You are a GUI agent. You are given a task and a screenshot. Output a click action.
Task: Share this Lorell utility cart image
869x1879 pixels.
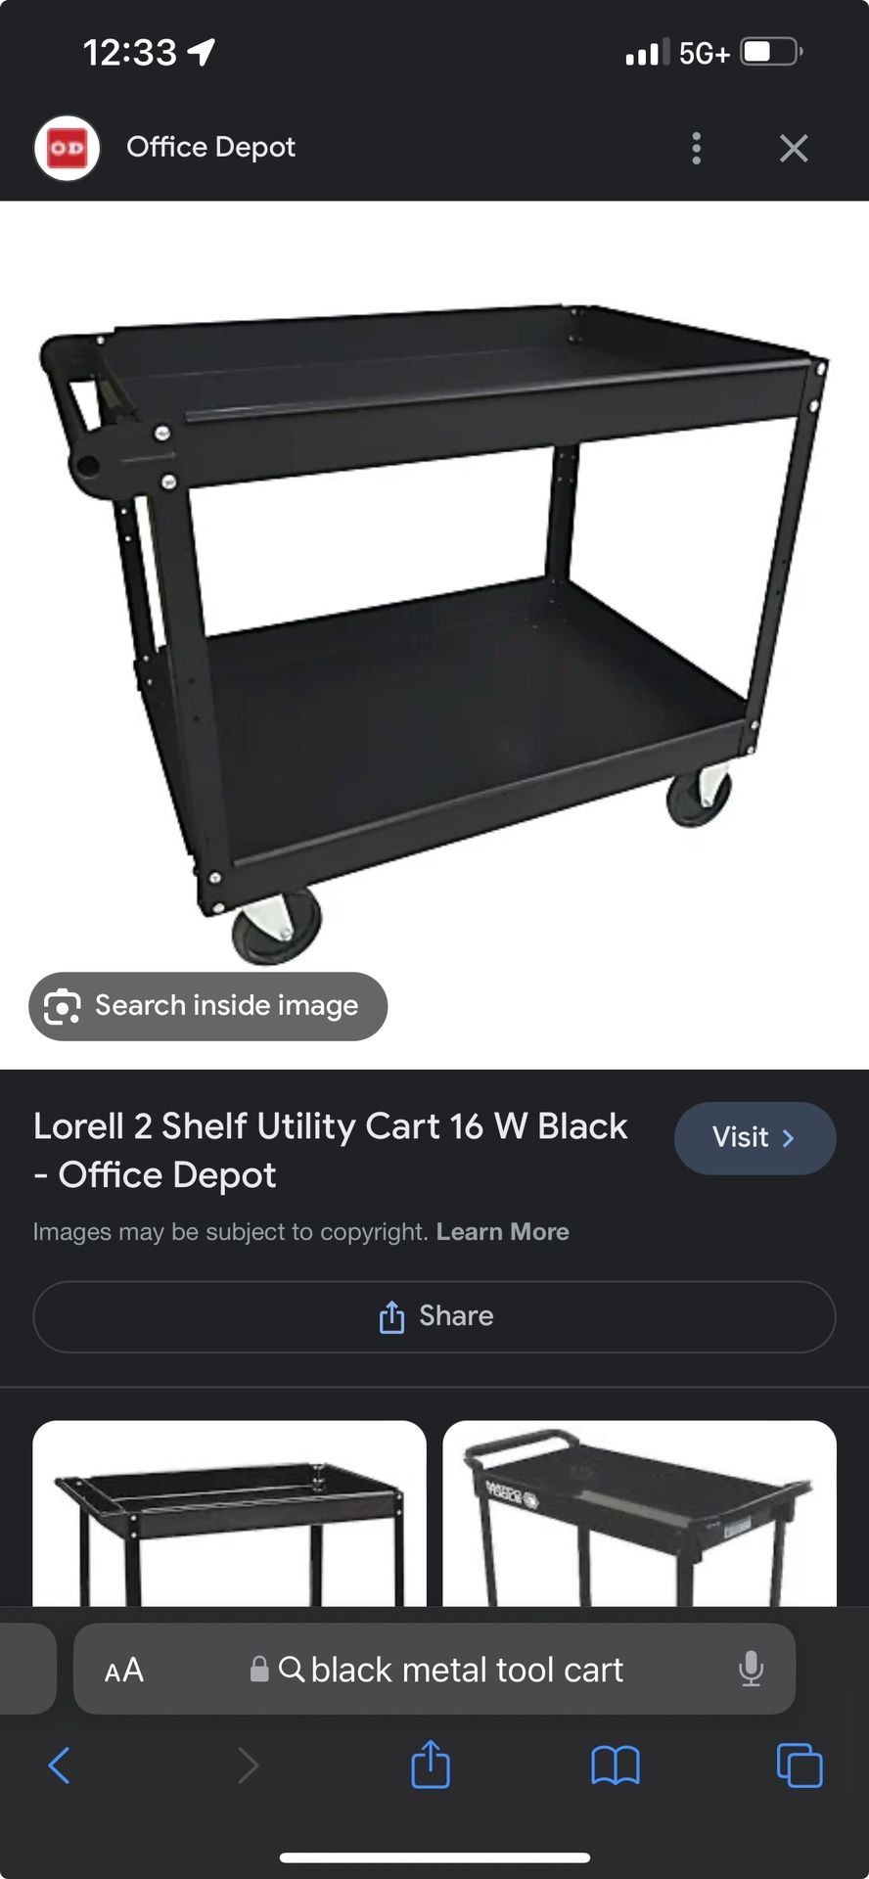pos(434,1316)
